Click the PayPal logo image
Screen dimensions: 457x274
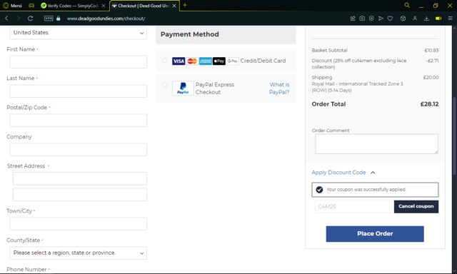point(183,88)
